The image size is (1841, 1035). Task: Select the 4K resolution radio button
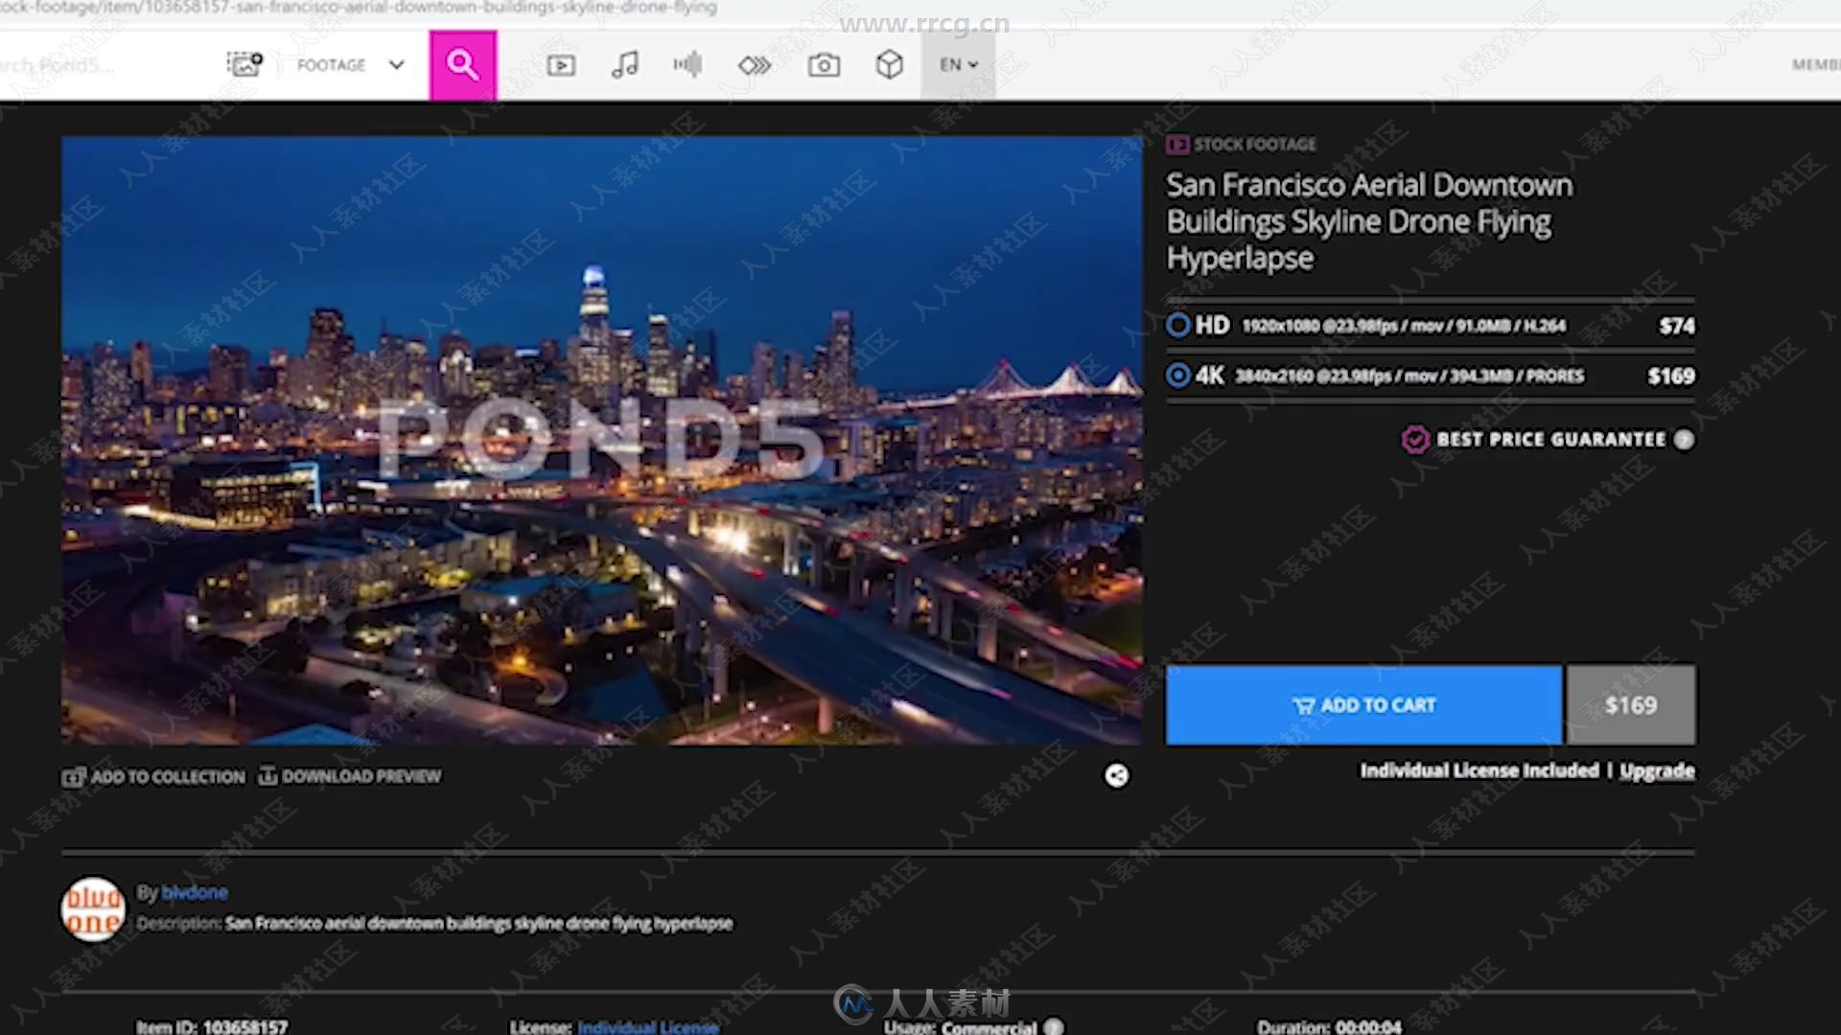(1177, 376)
